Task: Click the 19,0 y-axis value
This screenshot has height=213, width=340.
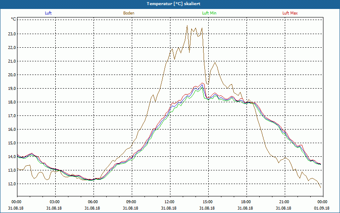Action: (x=12, y=89)
